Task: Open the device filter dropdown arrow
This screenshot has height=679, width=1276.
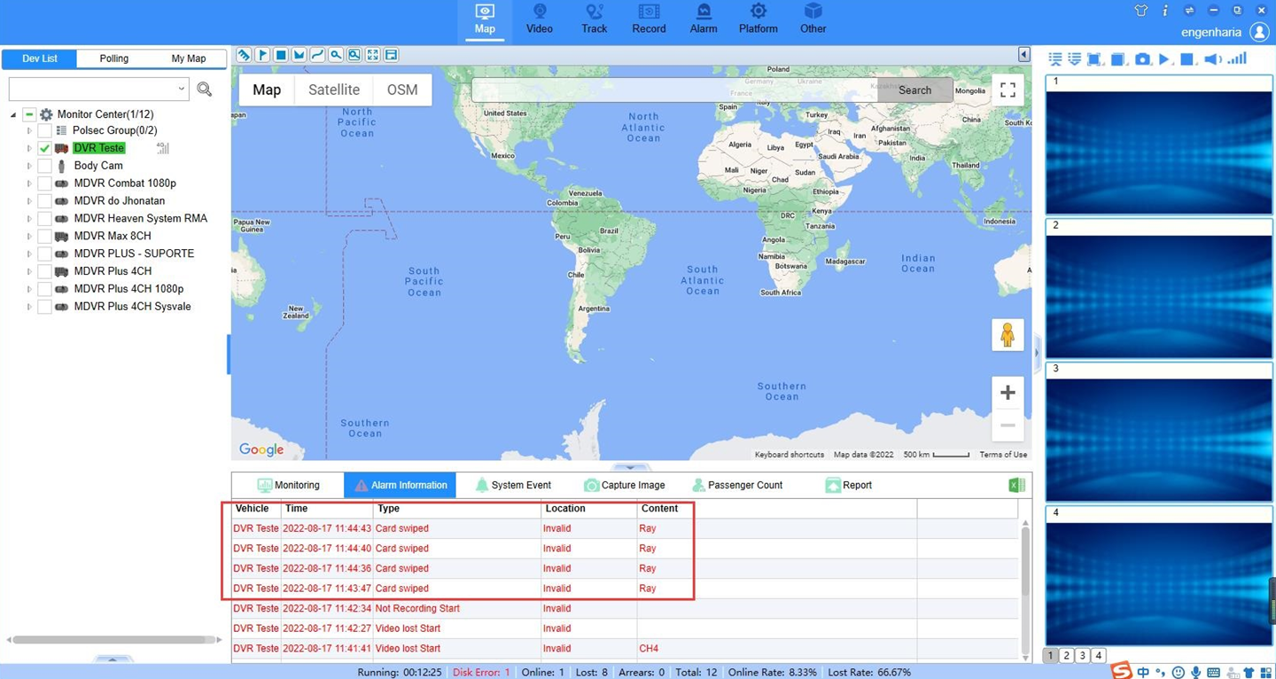Action: [181, 89]
